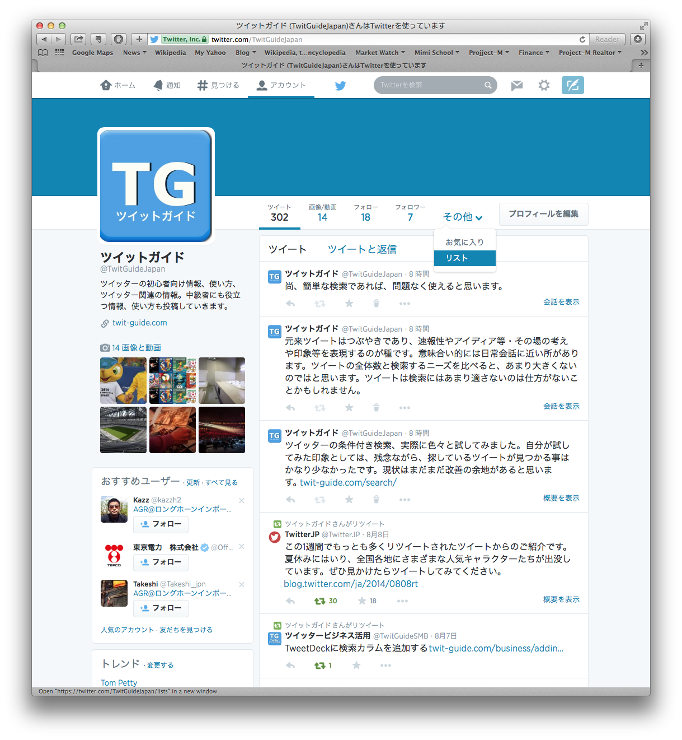Viewport: 682px width, 740px height.
Task: Click the Safari reload icon
Action: [x=582, y=39]
